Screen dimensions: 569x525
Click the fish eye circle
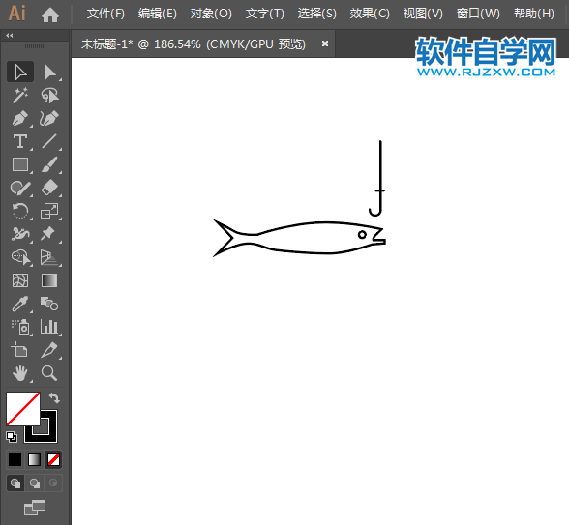coord(362,235)
